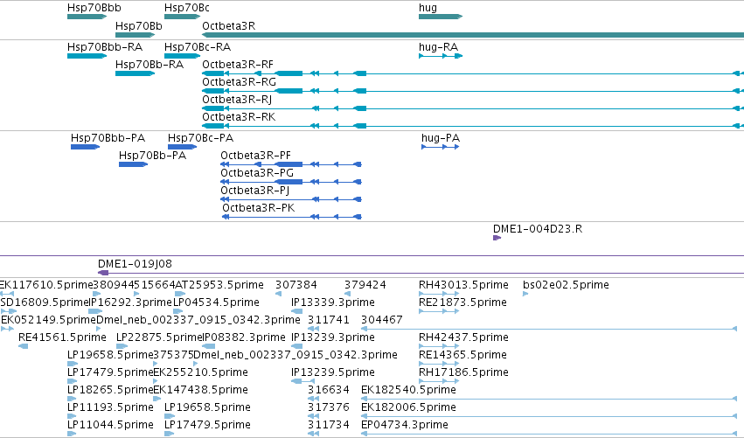
Task: Select protein Hsp70Bb-PA
Action: pos(152,156)
